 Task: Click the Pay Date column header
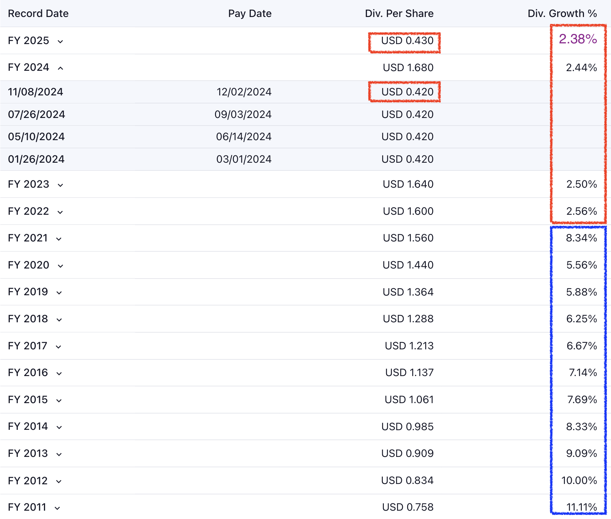click(250, 14)
